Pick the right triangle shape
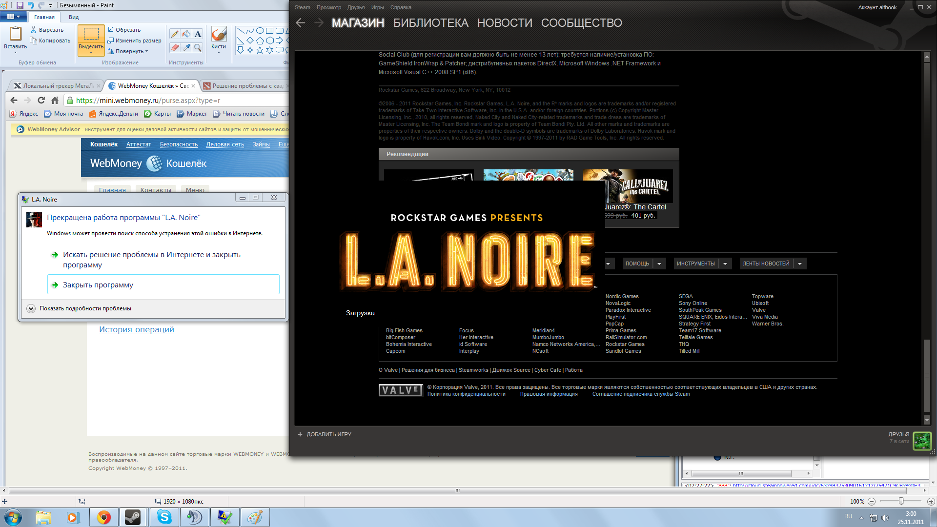The width and height of the screenshot is (937, 527). pos(240,41)
